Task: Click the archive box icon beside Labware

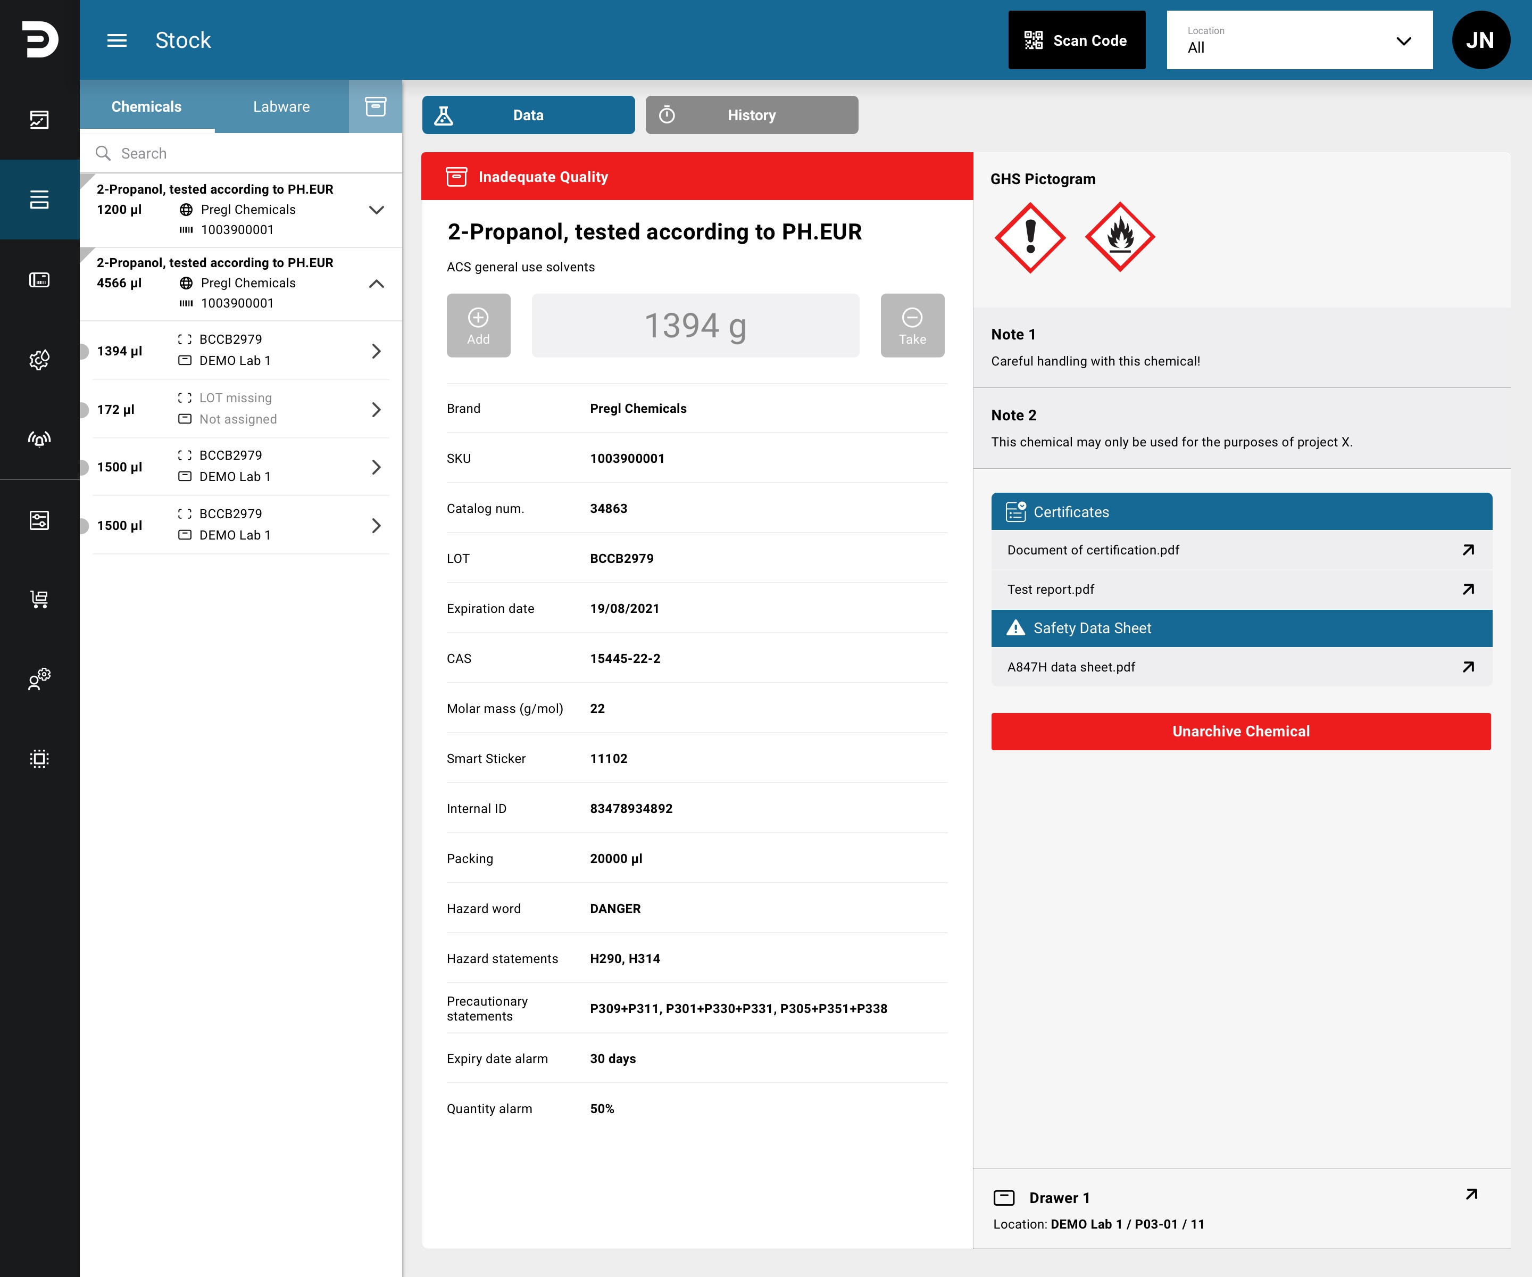Action: (x=375, y=106)
